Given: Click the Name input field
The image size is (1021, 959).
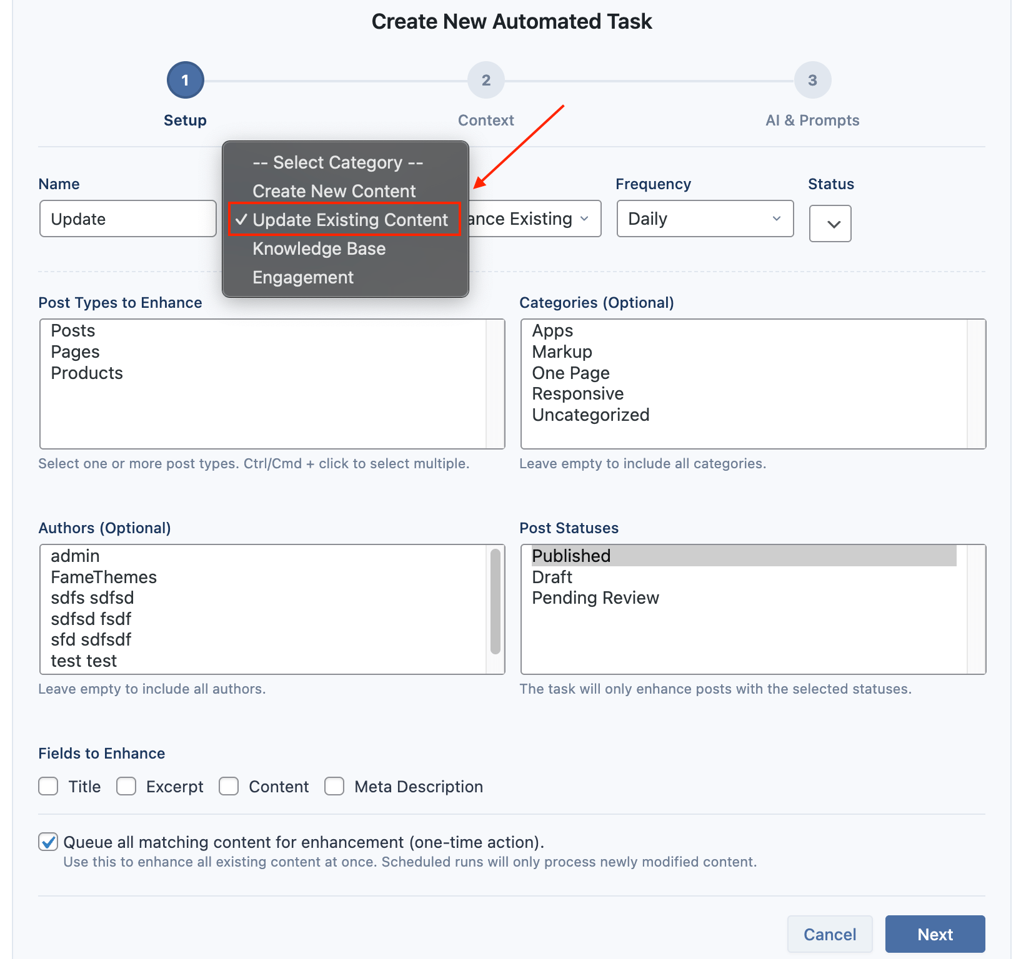Looking at the screenshot, I should point(128,219).
